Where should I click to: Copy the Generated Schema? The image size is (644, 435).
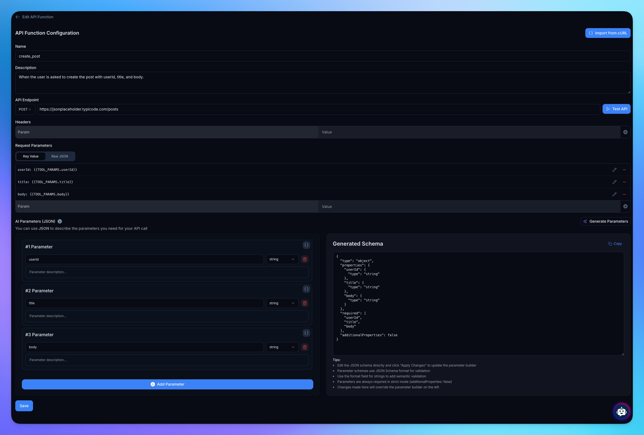(615, 244)
